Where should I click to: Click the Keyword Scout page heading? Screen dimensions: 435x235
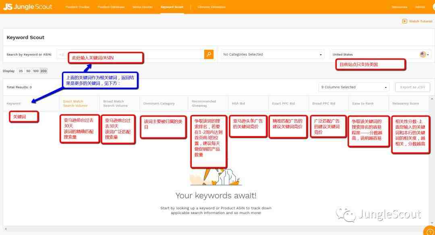pos(25,37)
